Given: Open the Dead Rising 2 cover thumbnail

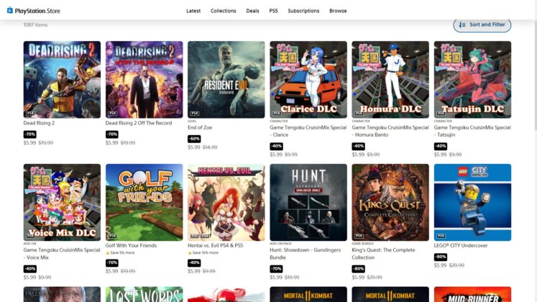Looking at the screenshot, I should click(62, 80).
